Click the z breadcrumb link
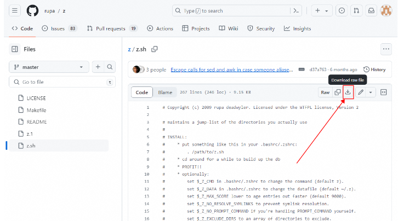398x221 pixels. point(129,49)
